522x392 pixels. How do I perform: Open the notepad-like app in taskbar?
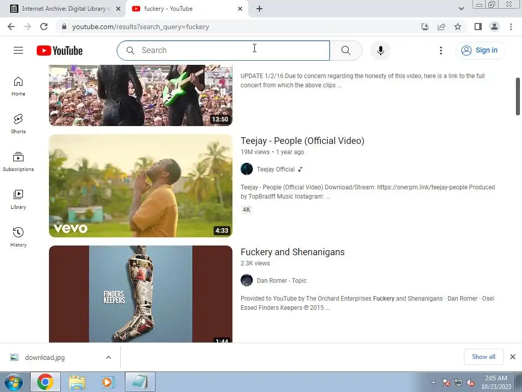click(x=140, y=382)
